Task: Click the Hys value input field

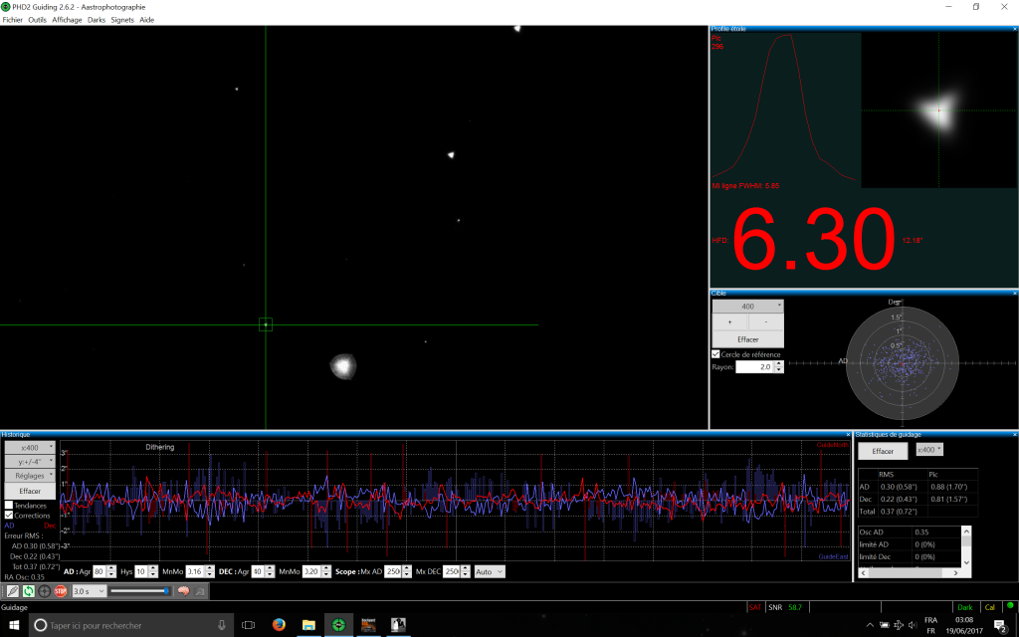Action: tap(141, 571)
